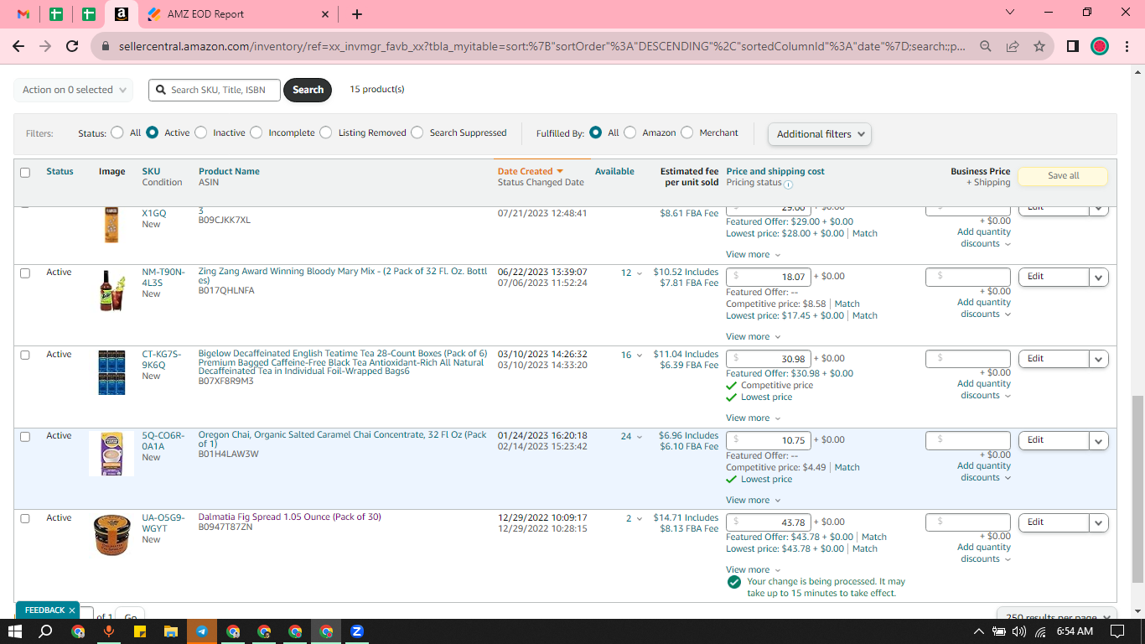The width and height of the screenshot is (1145, 644).
Task: Open Windows taskbar search
Action: click(46, 631)
